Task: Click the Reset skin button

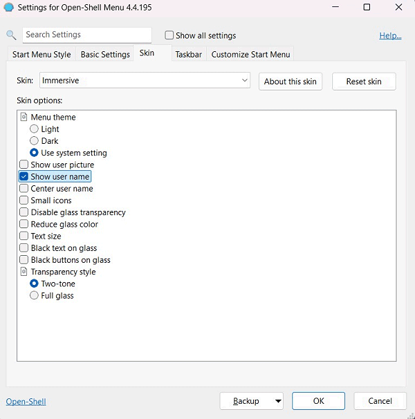Action: tap(364, 82)
